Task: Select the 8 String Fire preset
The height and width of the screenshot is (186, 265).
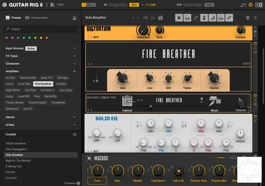Action: coord(41,166)
